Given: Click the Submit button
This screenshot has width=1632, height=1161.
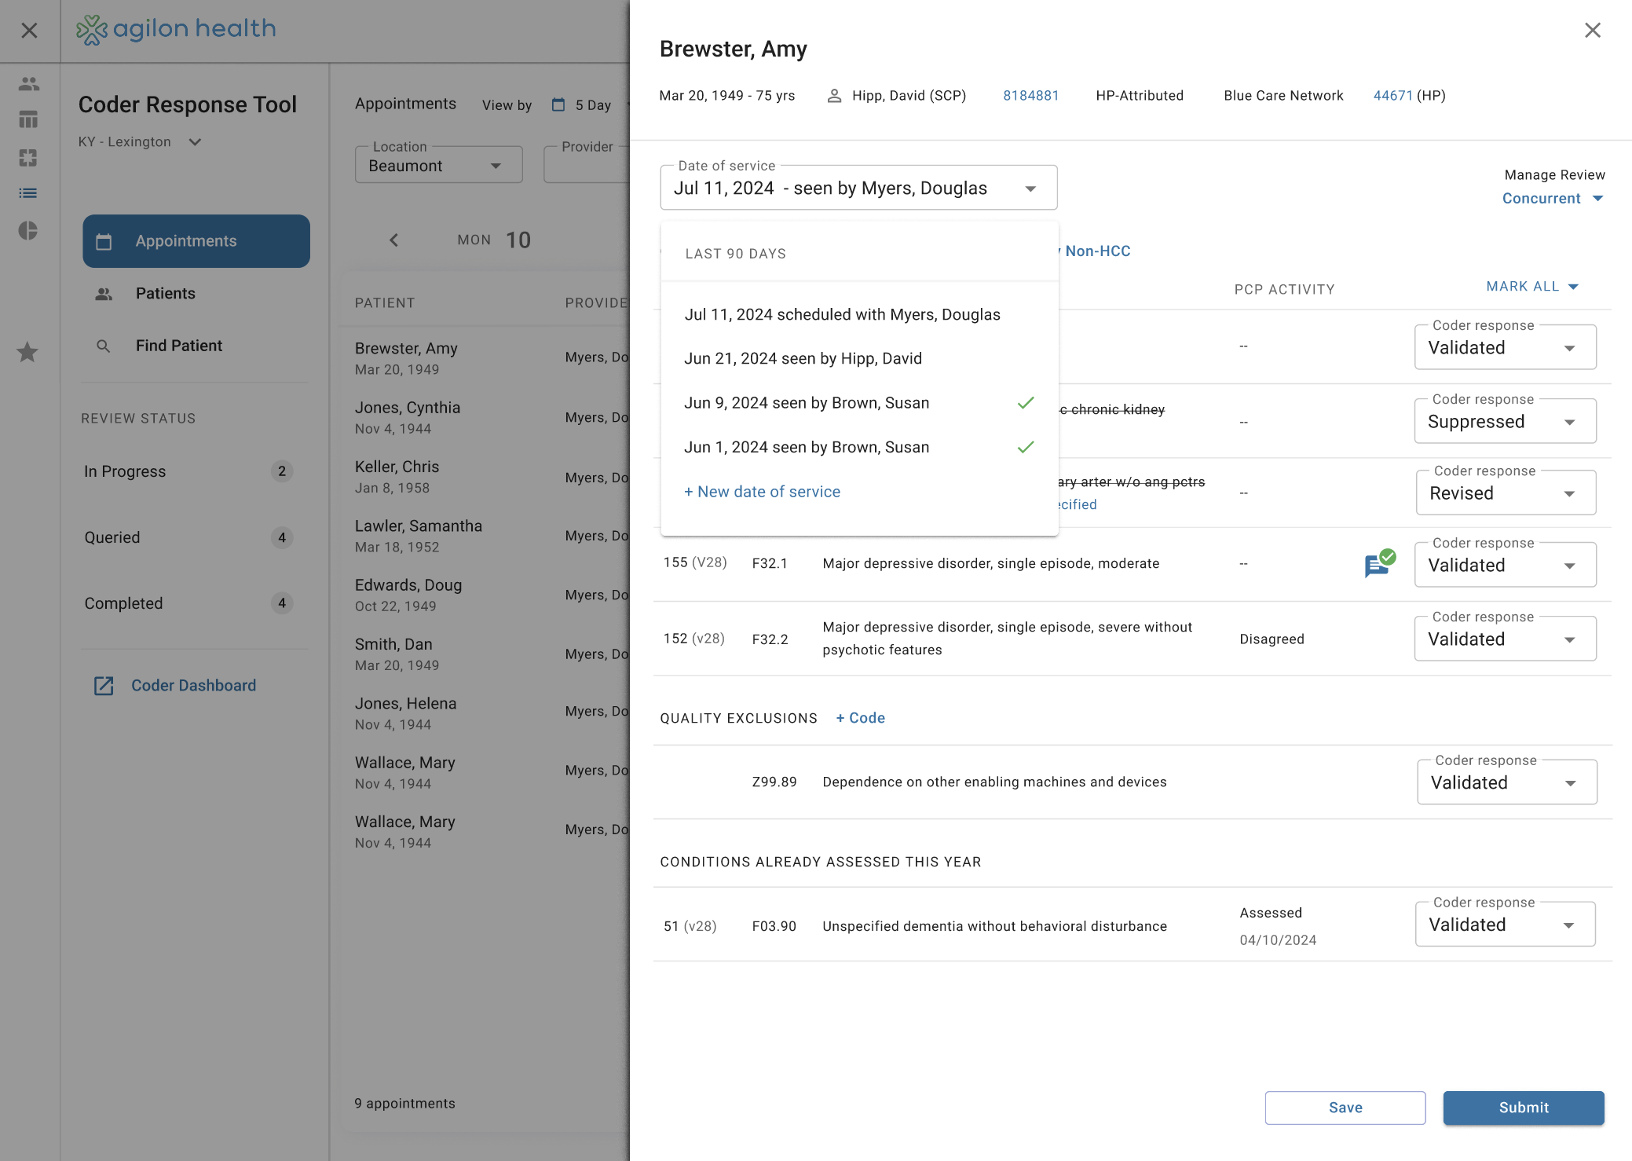Looking at the screenshot, I should pyautogui.click(x=1524, y=1108).
